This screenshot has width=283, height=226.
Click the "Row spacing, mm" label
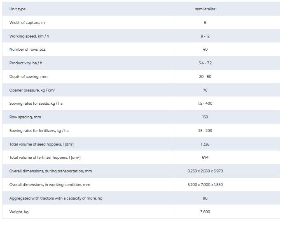[x=25, y=117]
